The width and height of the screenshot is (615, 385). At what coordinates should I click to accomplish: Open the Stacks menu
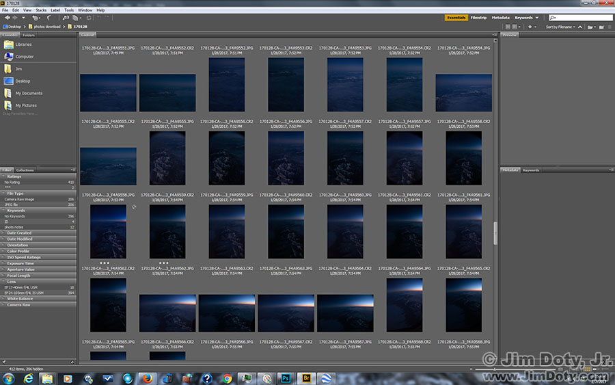[x=41, y=10]
